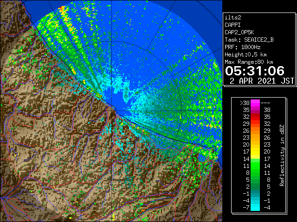297x222 pixels.
Task: Click the '---' legend top right marker
Action: (x=265, y=103)
